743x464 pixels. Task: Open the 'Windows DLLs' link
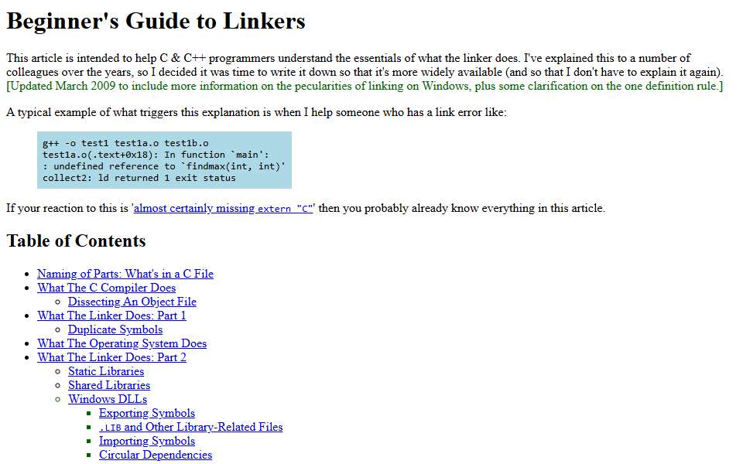[x=108, y=399]
